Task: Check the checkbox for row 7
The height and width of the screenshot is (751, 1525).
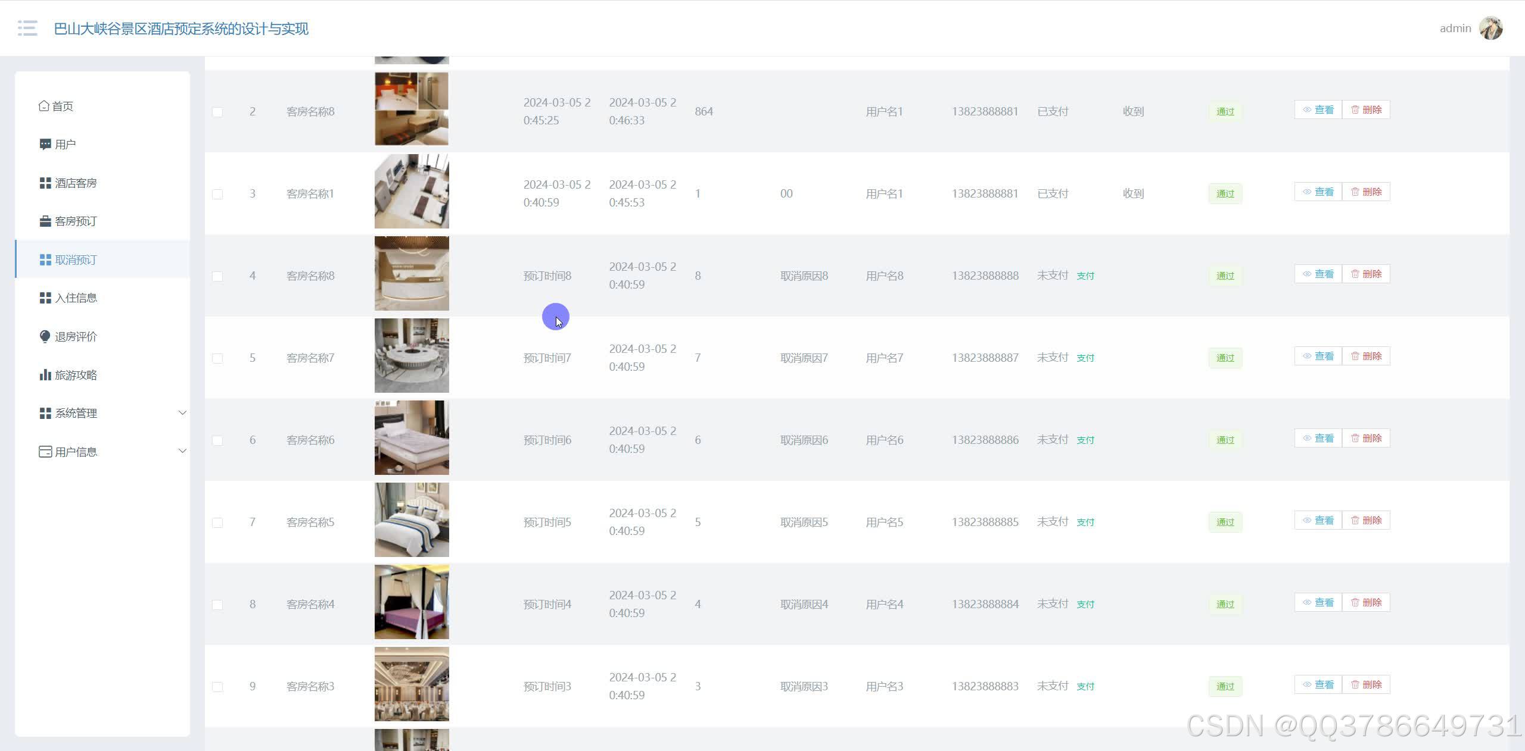Action: tap(217, 522)
